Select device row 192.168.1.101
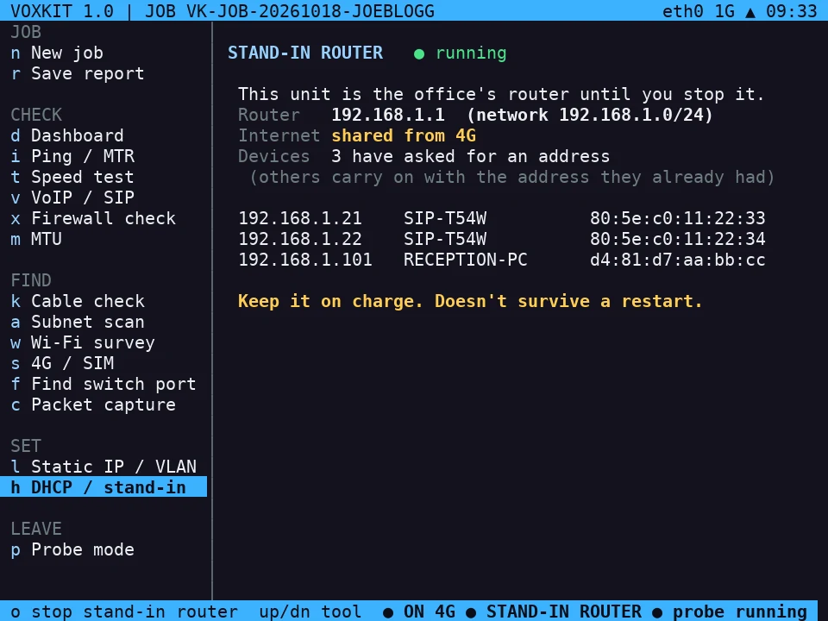Viewport: 828px width, 621px height. (502, 260)
